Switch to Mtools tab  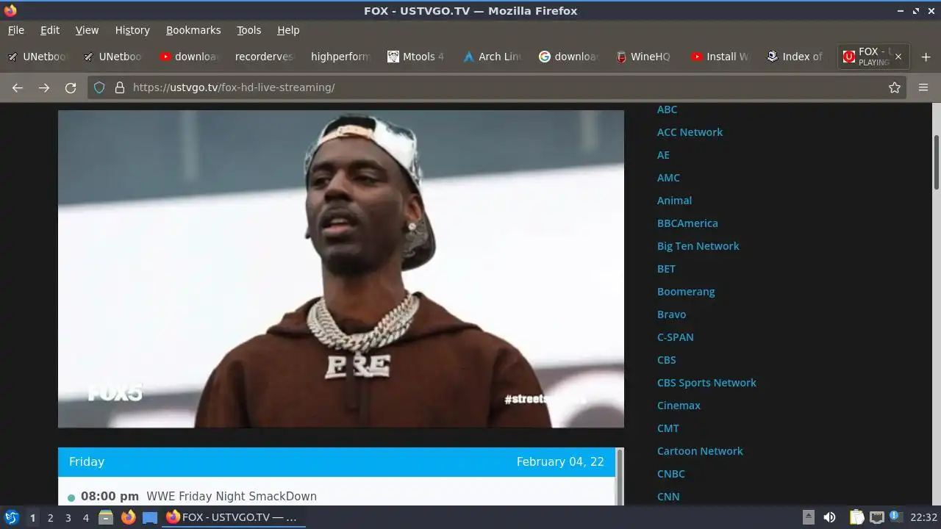[x=416, y=57]
